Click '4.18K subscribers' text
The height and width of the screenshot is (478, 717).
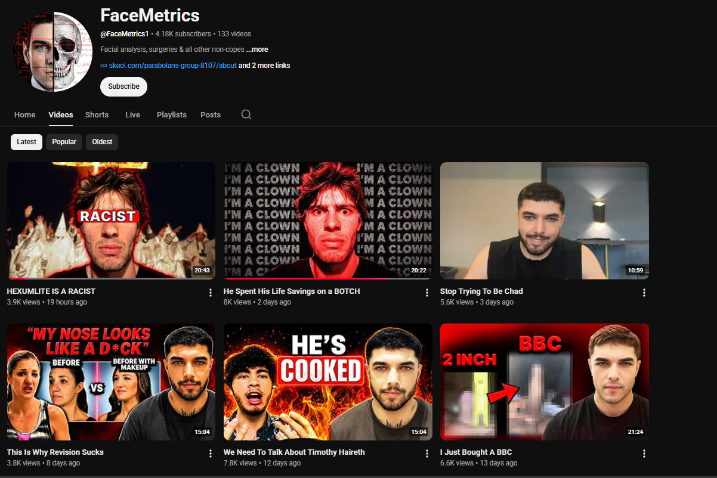pos(183,34)
